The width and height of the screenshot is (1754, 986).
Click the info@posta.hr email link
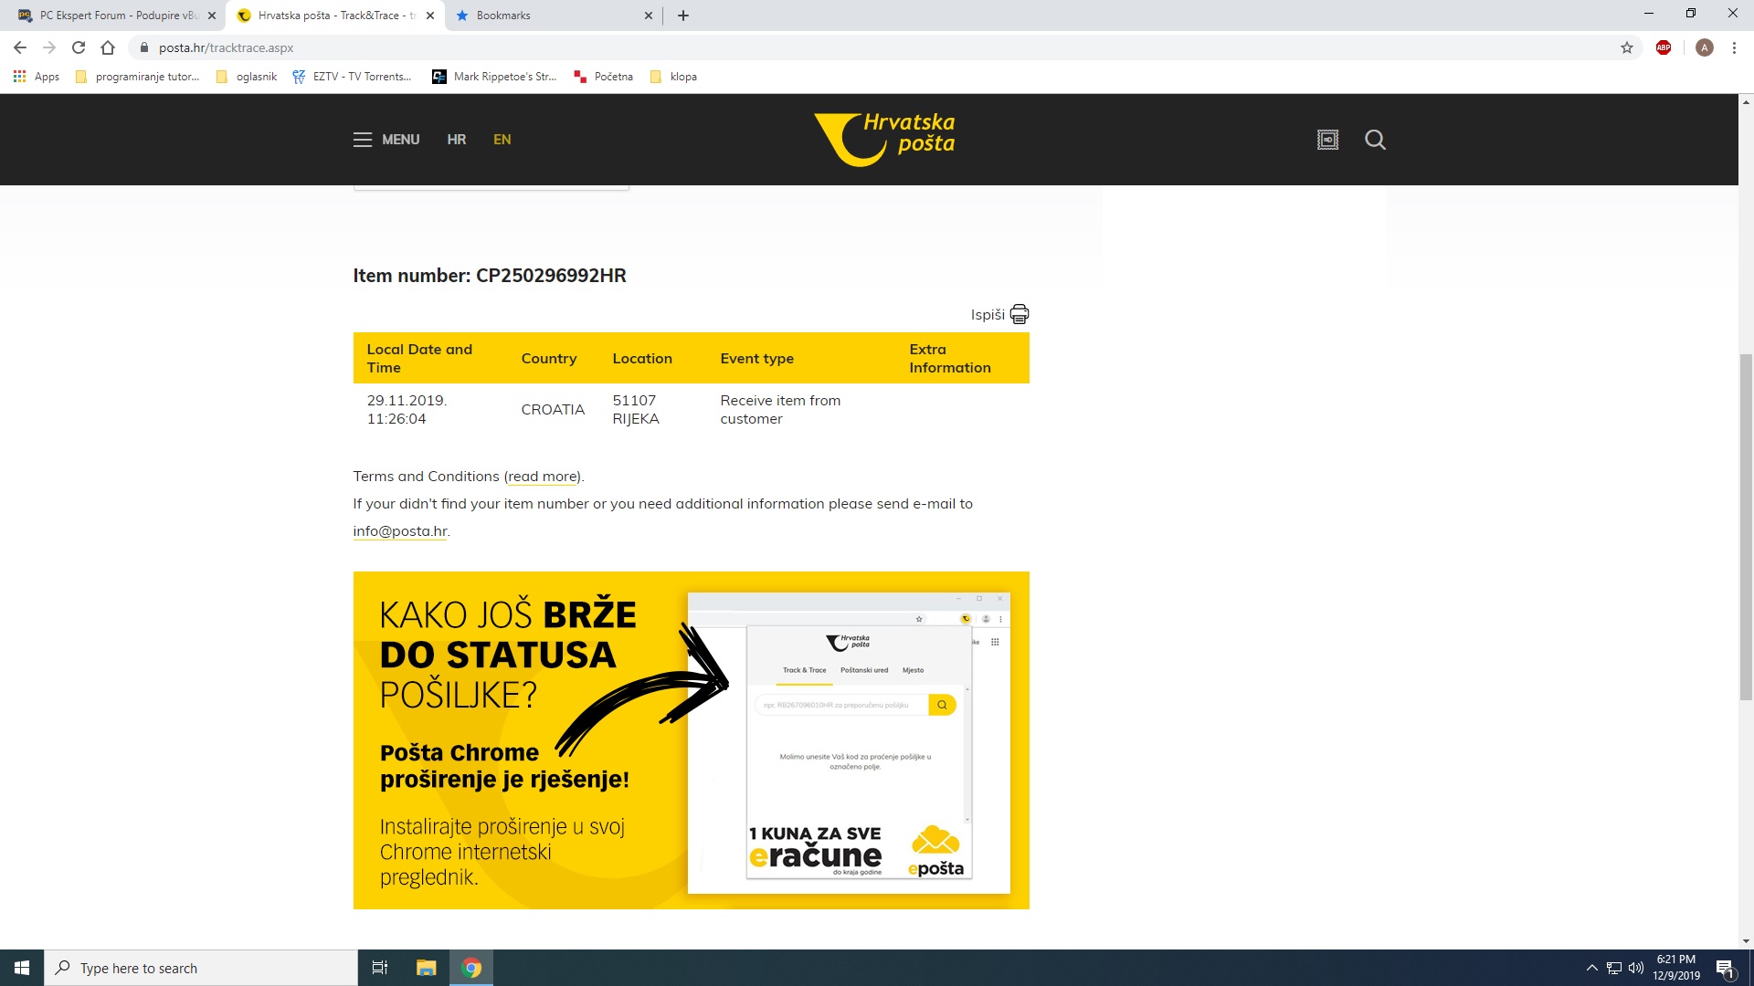pos(400,531)
